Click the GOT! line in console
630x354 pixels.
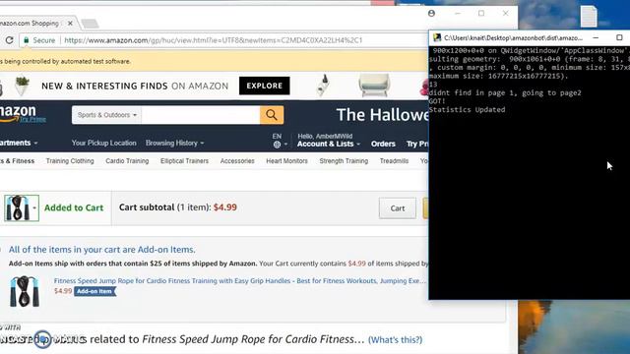click(437, 101)
